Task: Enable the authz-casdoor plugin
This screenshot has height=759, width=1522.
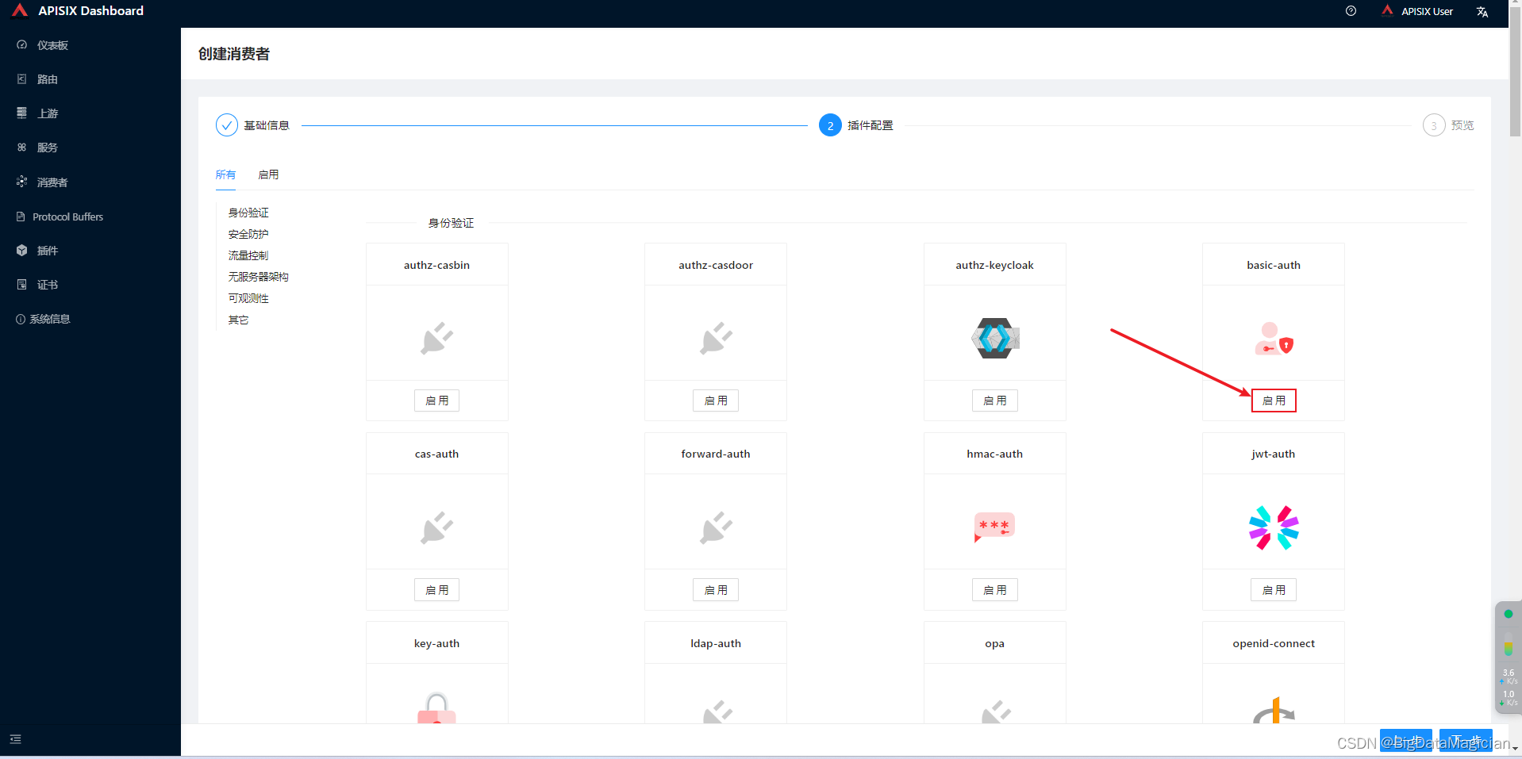Action: pos(716,401)
